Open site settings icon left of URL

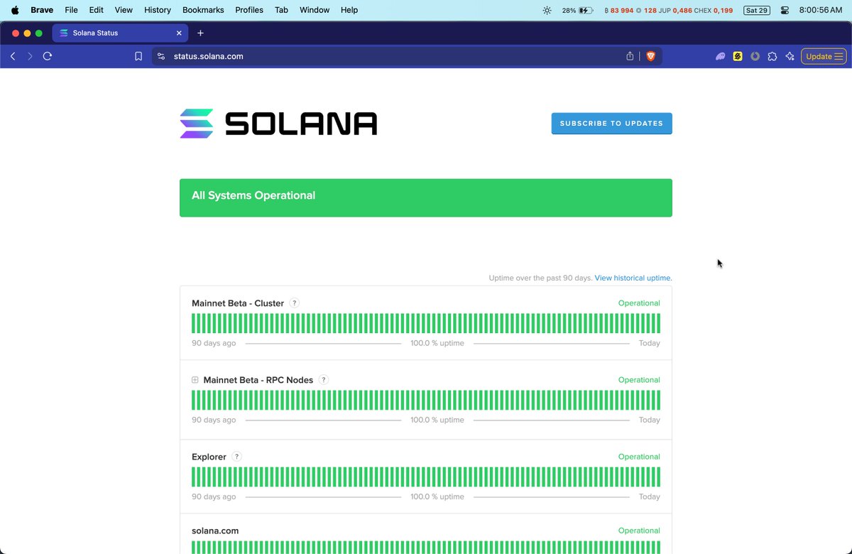[161, 56]
